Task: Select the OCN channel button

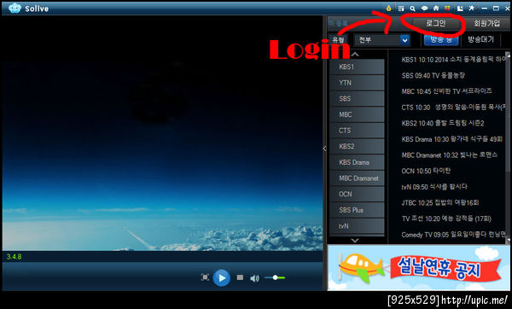Action: tap(357, 194)
